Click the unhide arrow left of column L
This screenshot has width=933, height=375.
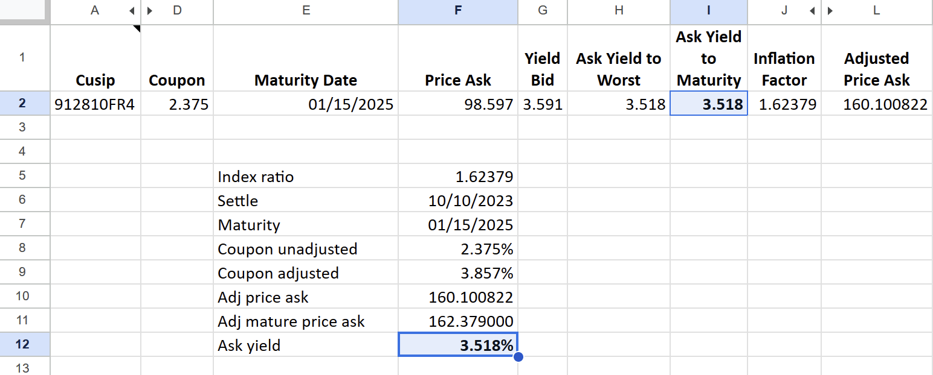pyautogui.click(x=831, y=11)
